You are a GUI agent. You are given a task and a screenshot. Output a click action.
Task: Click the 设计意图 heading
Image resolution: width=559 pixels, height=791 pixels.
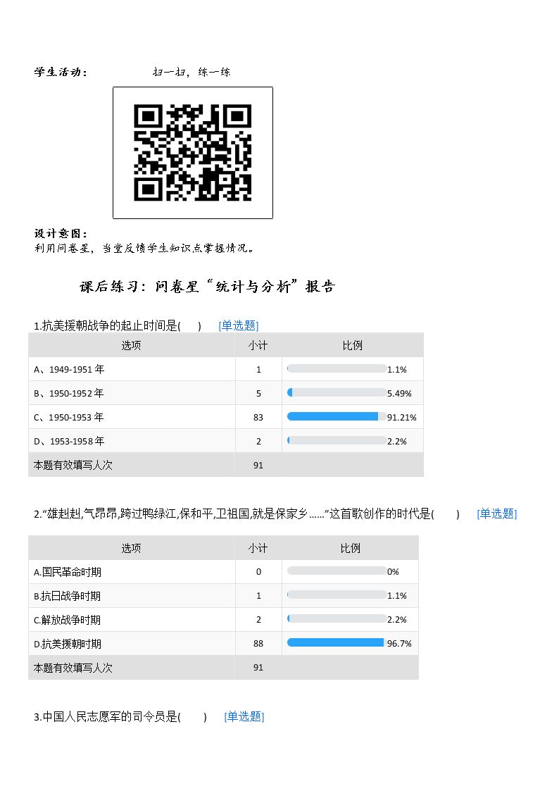click(x=61, y=234)
